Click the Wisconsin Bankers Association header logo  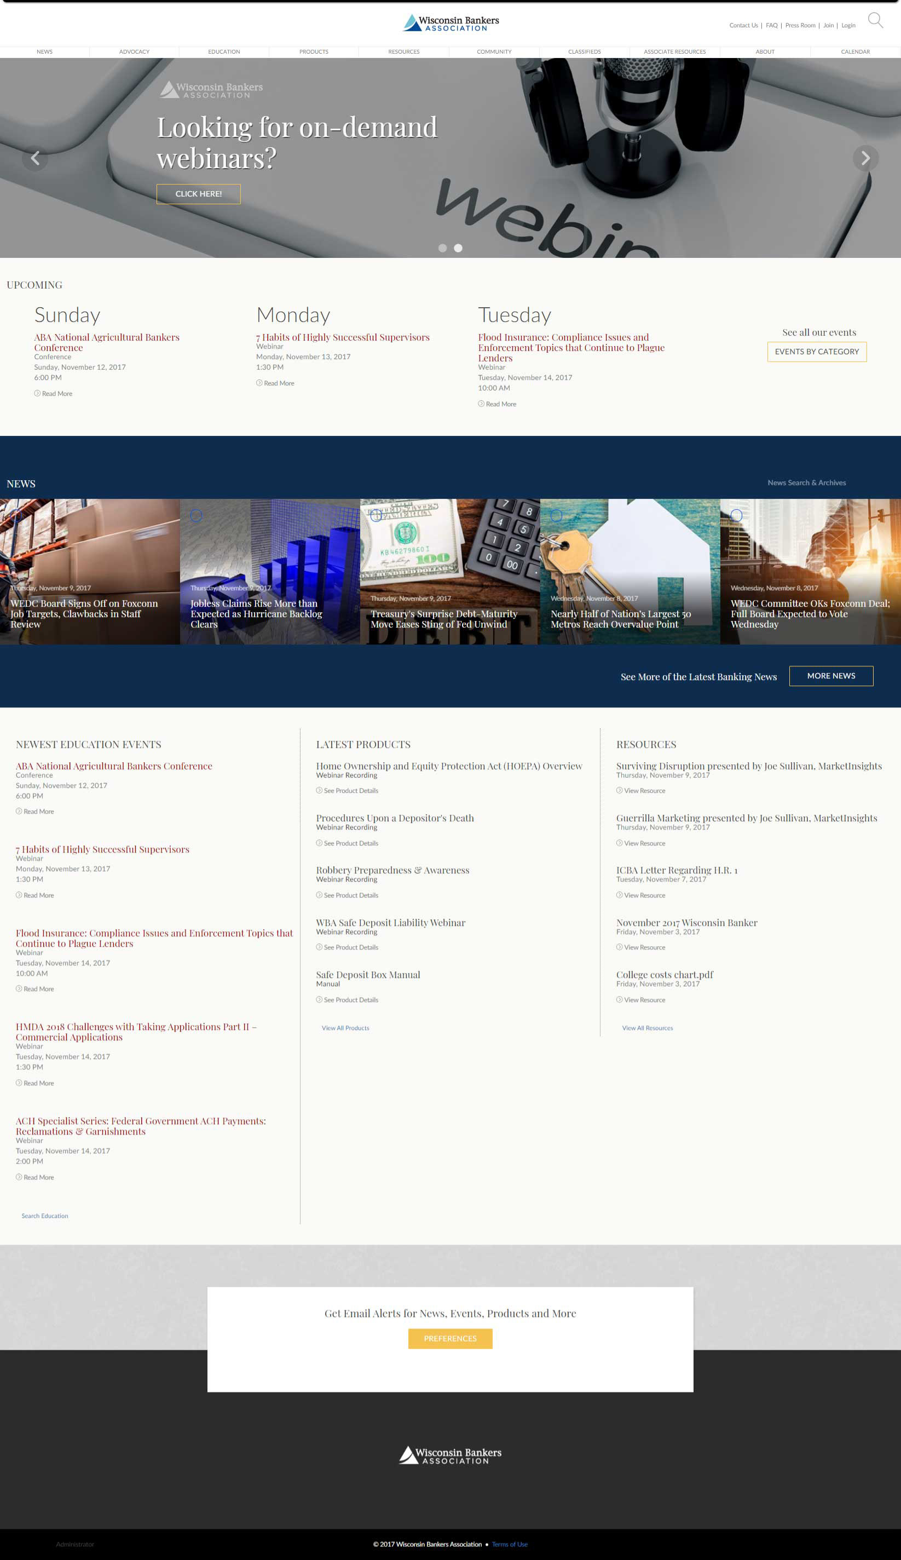pos(450,23)
